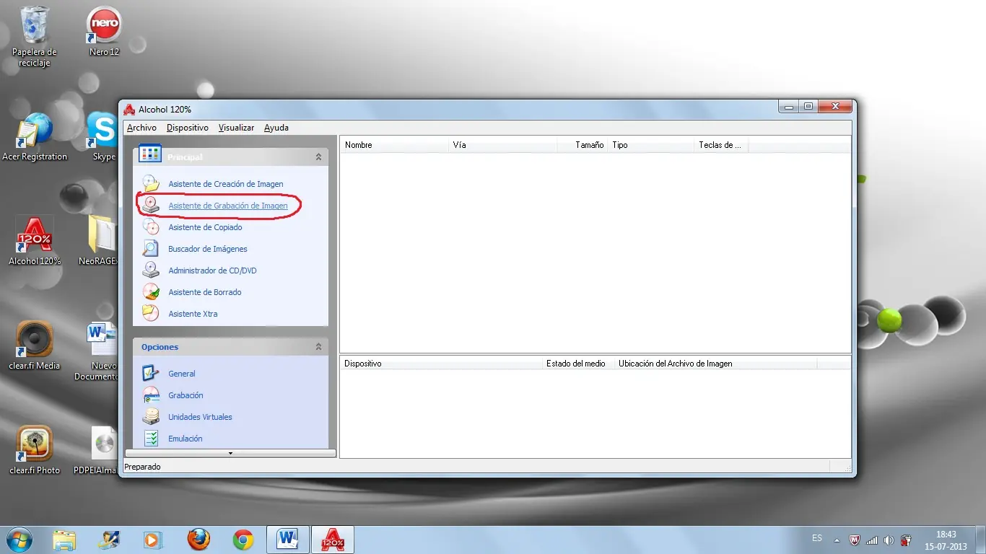Click the General options icon

(150, 373)
